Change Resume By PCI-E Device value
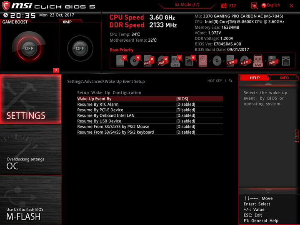Image resolution: width=300 pixels, height=225 pixels. click(150, 110)
